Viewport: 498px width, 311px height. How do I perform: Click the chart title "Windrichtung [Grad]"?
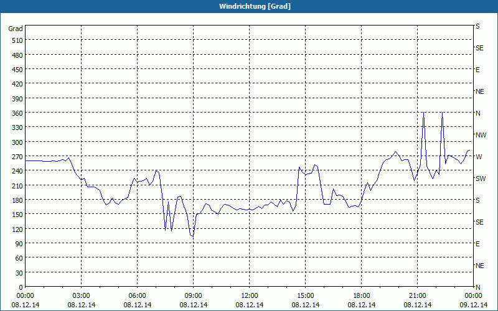click(255, 6)
